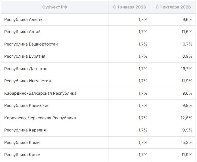Click the Кабардино-Балкарская Республика cell

pyautogui.click(x=40, y=93)
